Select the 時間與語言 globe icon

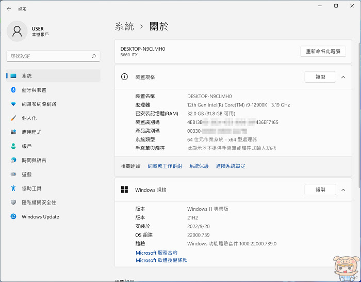(13, 160)
